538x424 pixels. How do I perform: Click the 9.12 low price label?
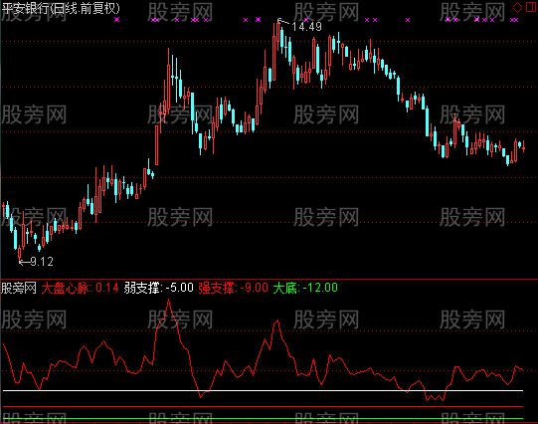(42, 262)
